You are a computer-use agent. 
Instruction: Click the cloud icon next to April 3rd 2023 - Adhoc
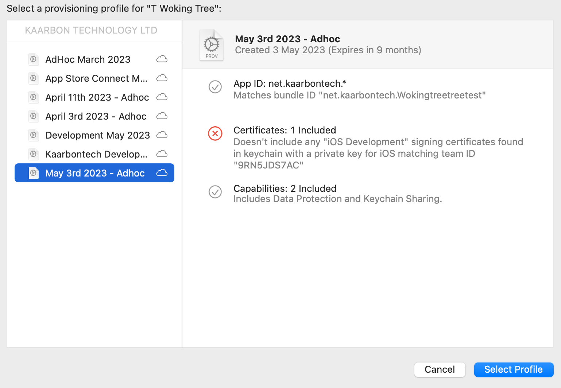pos(162,116)
